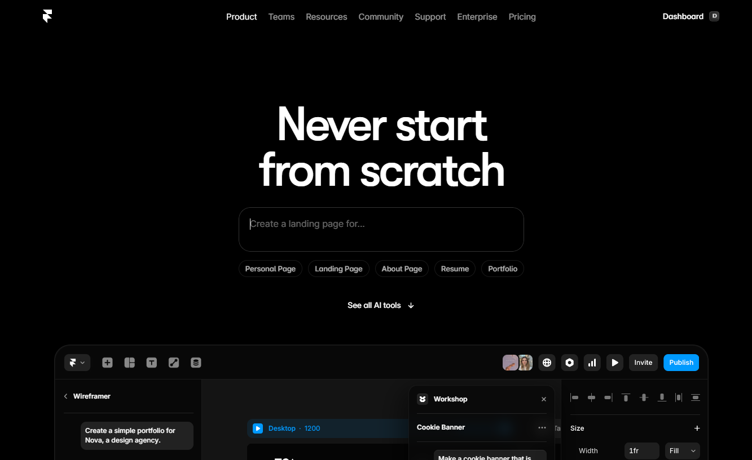The width and height of the screenshot is (752, 460).
Task: Click the blue Desktop breakpoint play icon
Action: click(258, 428)
